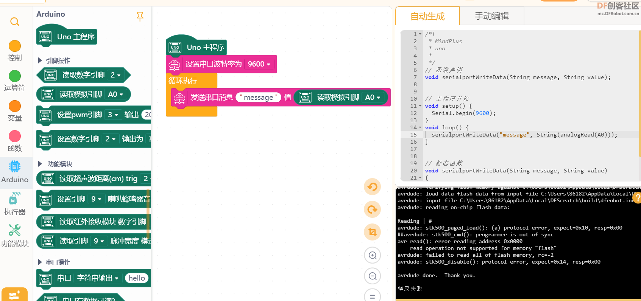Image resolution: width=641 pixels, height=301 pixels.
Task: Select the 变量 (Variables) category circle
Action: click(x=15, y=106)
